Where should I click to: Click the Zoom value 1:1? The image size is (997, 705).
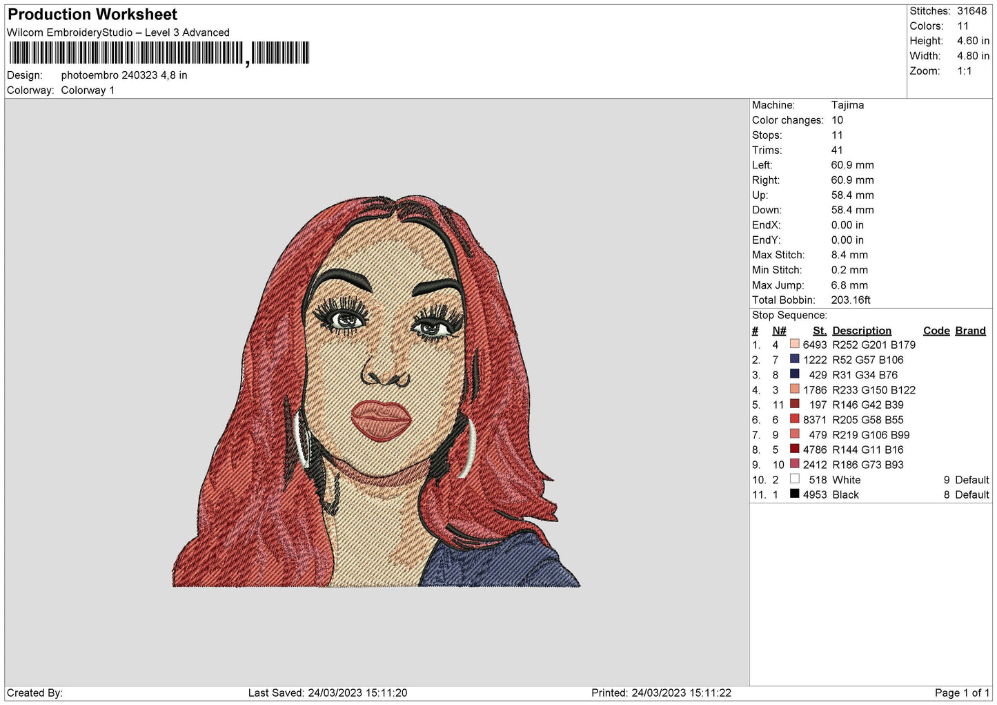click(x=964, y=71)
